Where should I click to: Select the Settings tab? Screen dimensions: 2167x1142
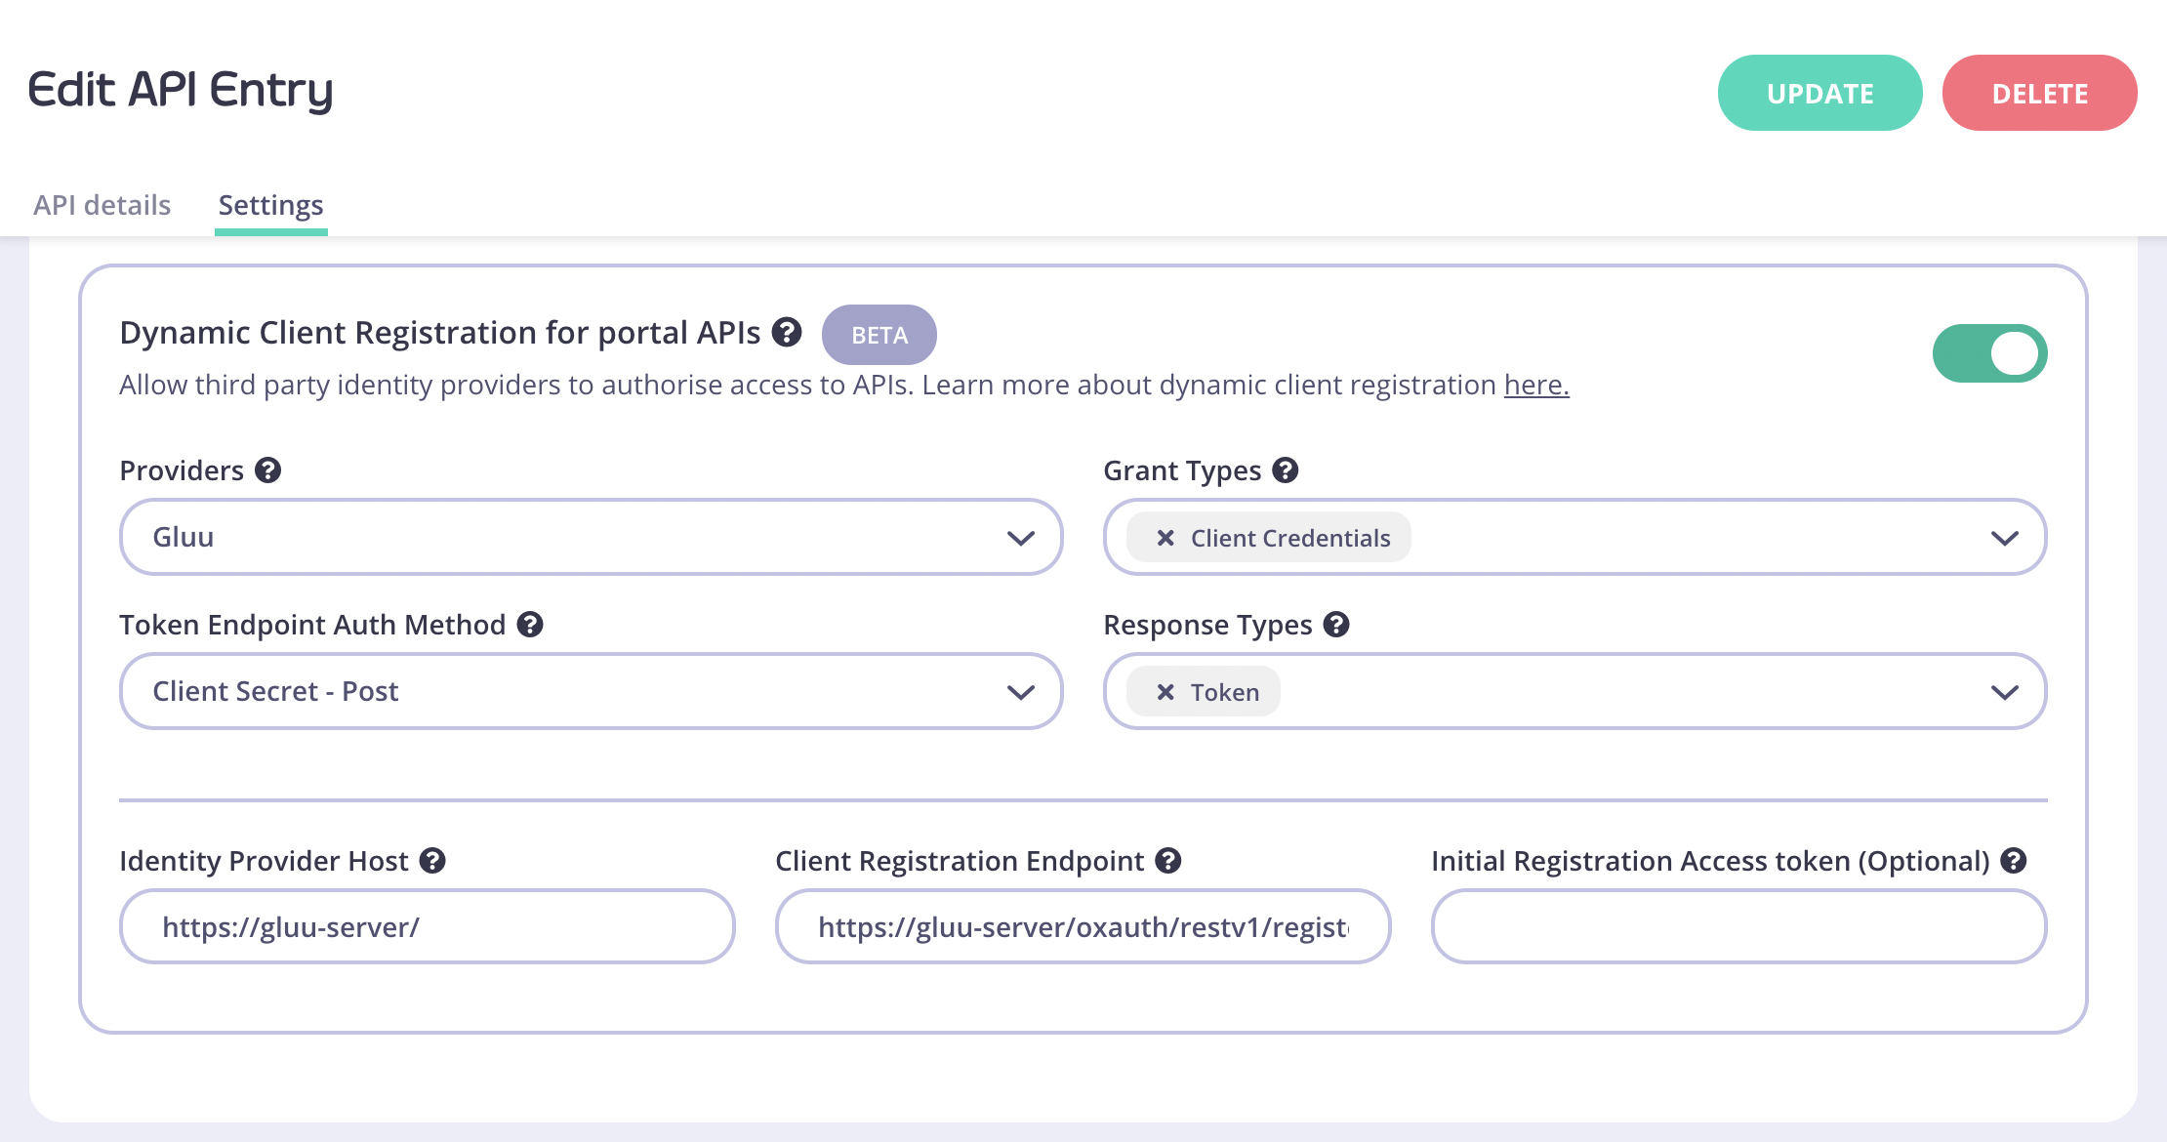tap(270, 205)
